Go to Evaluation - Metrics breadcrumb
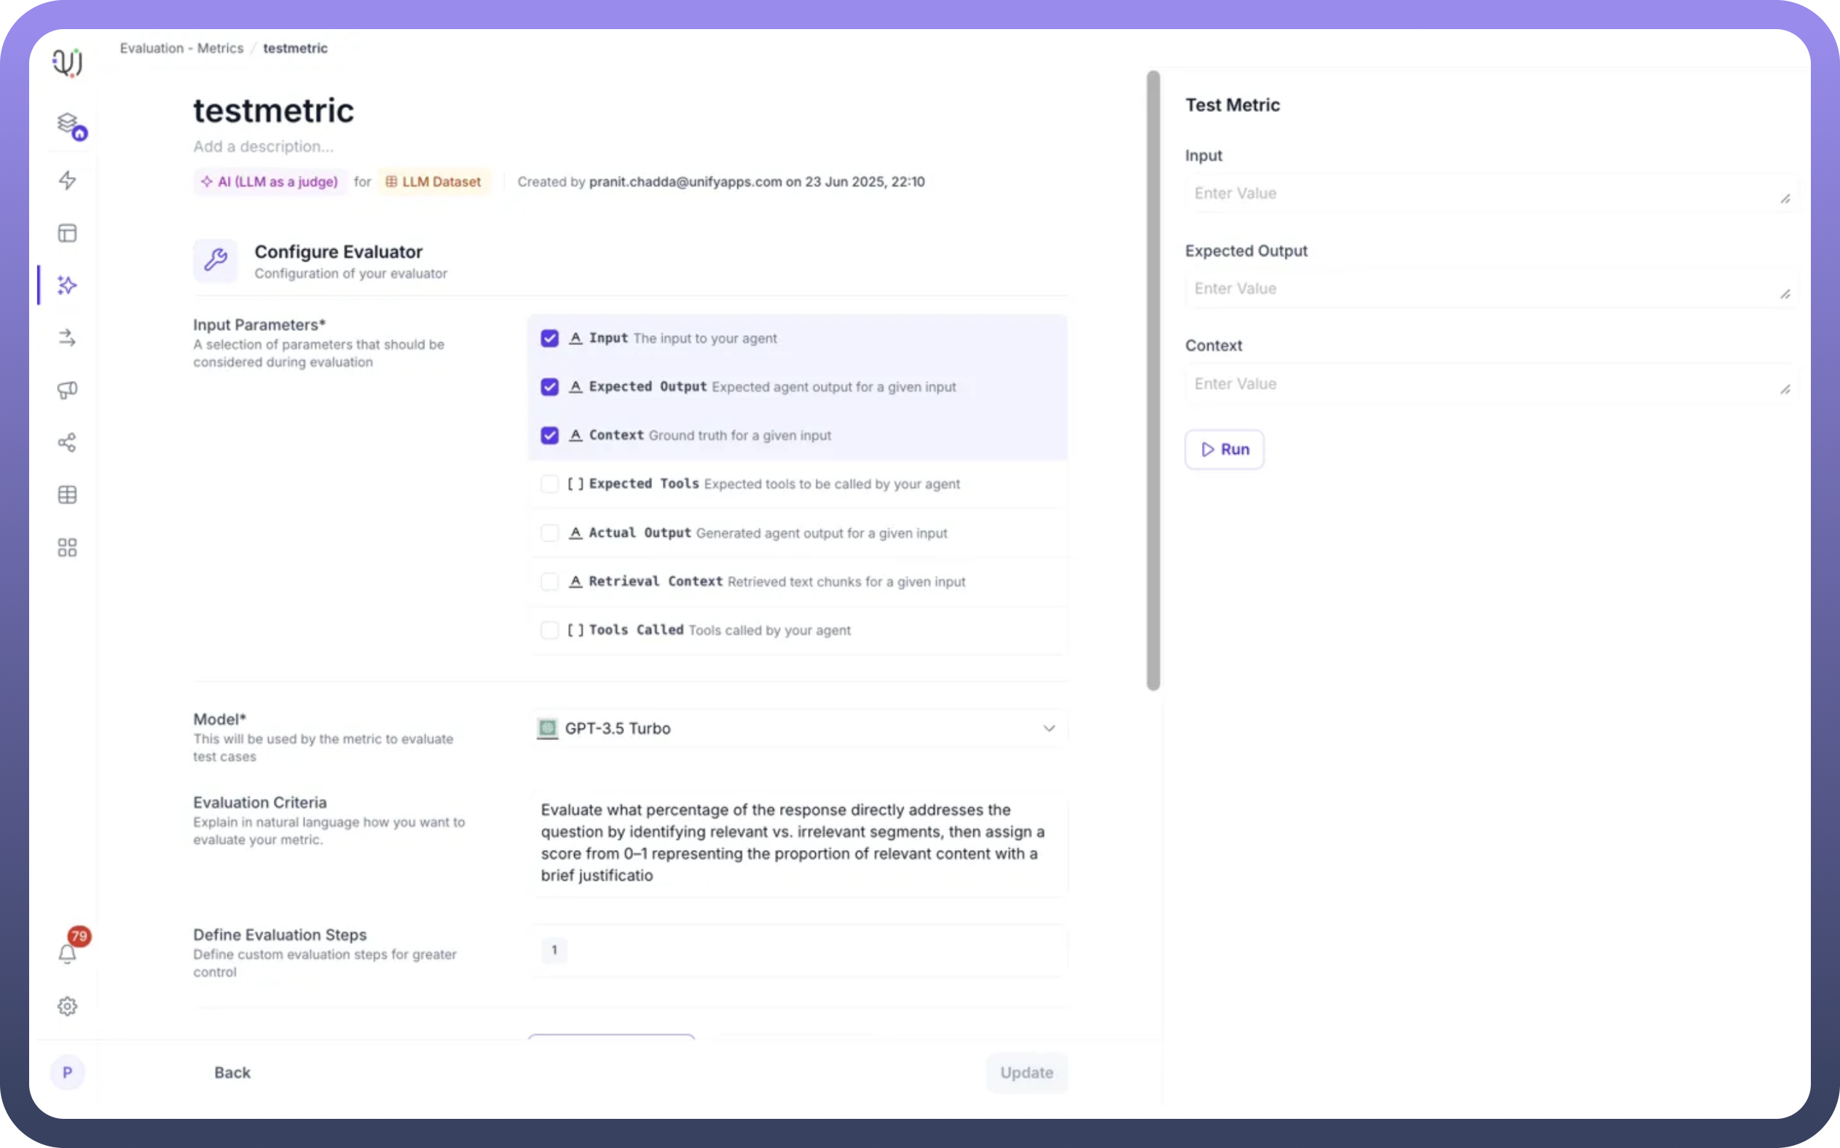The height and width of the screenshot is (1148, 1840). click(x=181, y=48)
